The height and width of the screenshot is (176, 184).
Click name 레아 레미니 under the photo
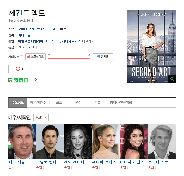(x=74, y=162)
